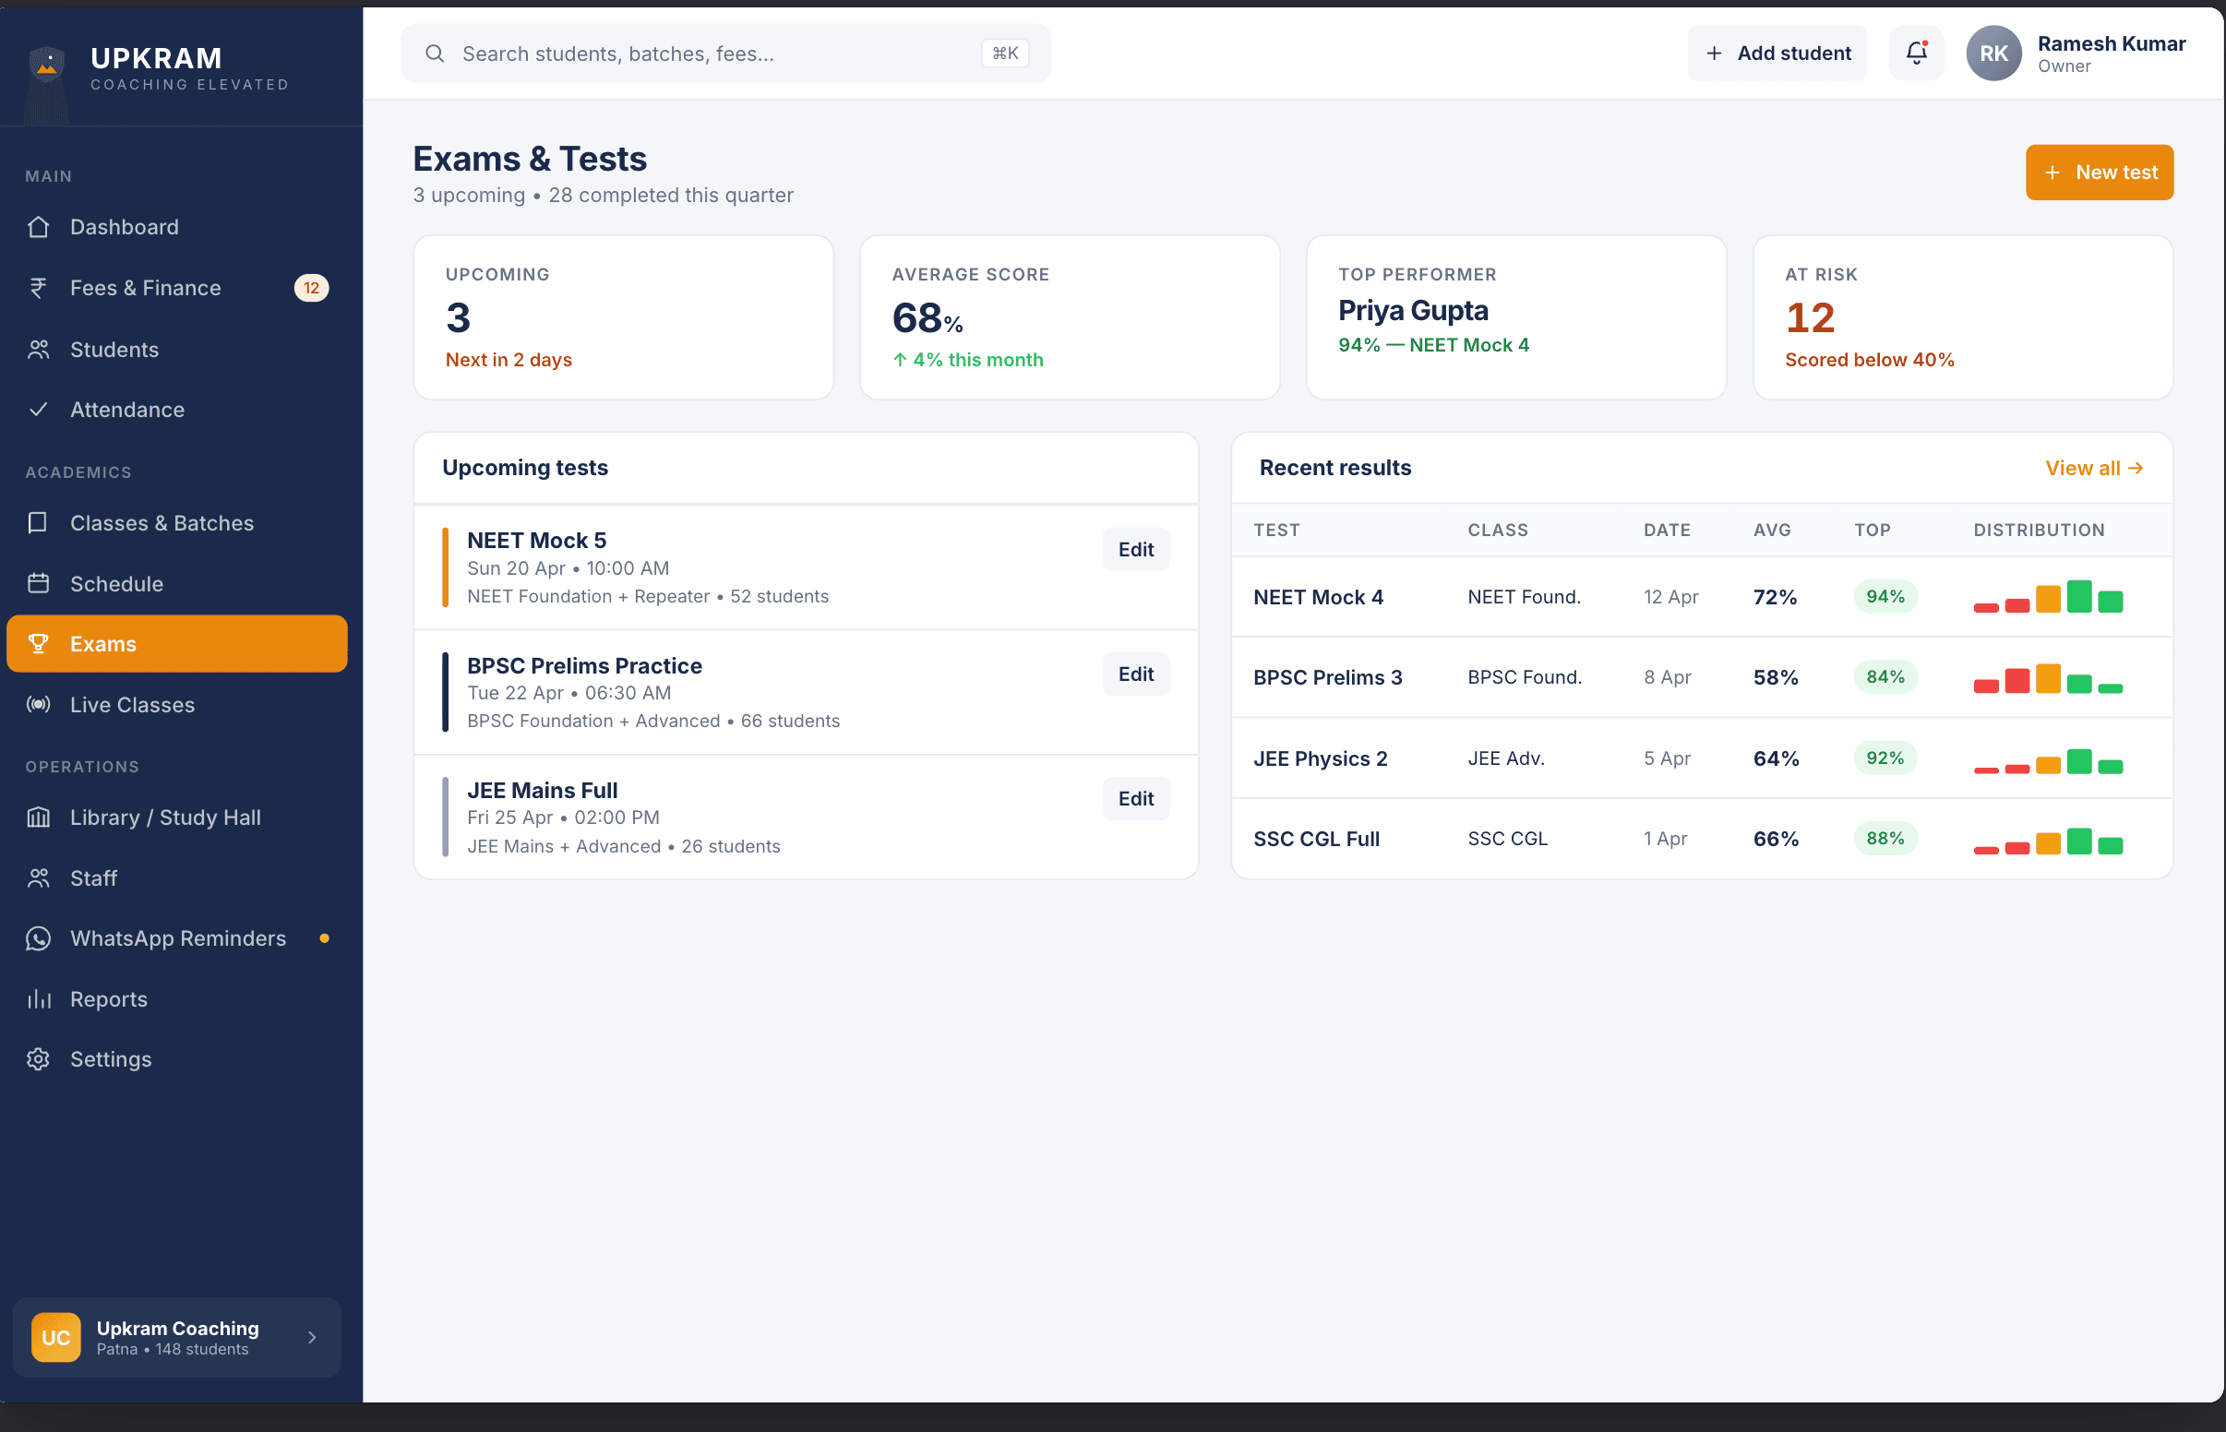2226x1432 pixels.
Task: Follow the View all results link
Action: click(x=2093, y=469)
